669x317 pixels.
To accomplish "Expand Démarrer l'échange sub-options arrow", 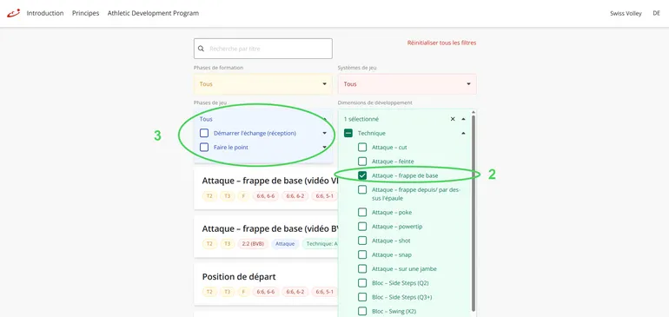I will point(325,133).
